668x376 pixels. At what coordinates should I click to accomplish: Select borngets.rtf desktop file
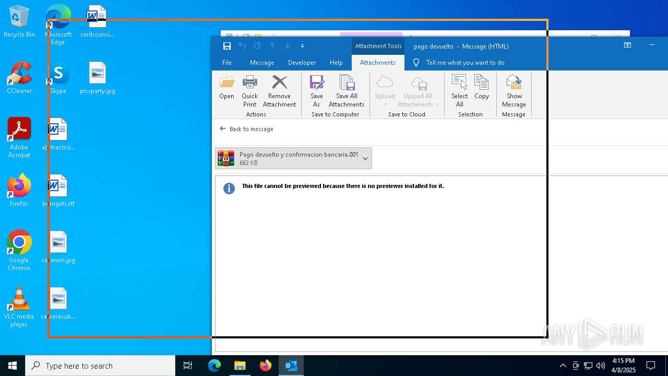[x=58, y=191]
